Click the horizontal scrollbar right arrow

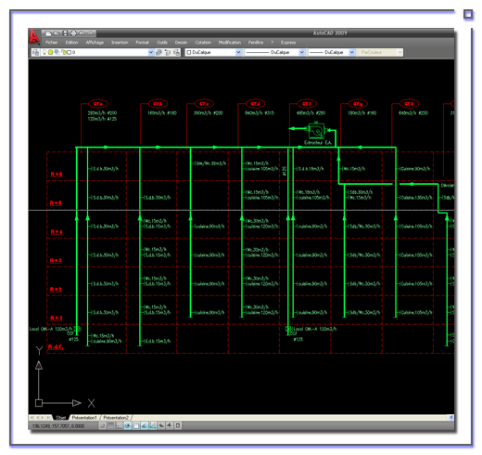pos(451,418)
